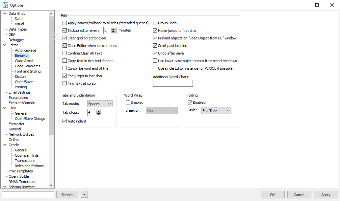Viewport: 340px width, 201px height.
Task: Open Code Assist options
Action: click(x=24, y=61)
